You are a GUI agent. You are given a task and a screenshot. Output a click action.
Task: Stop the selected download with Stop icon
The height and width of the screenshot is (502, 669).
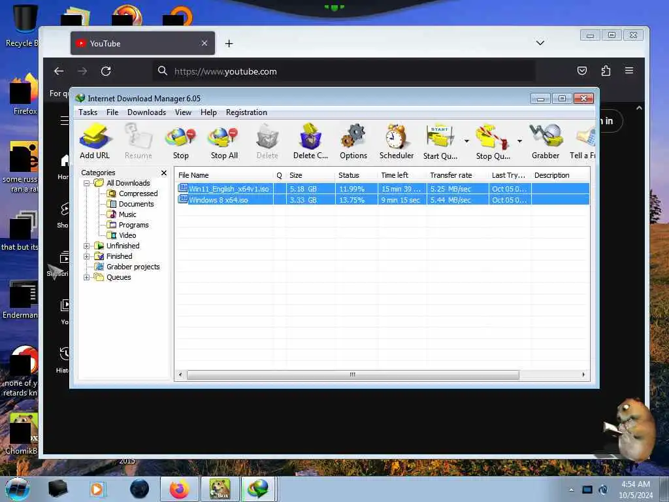click(x=181, y=142)
